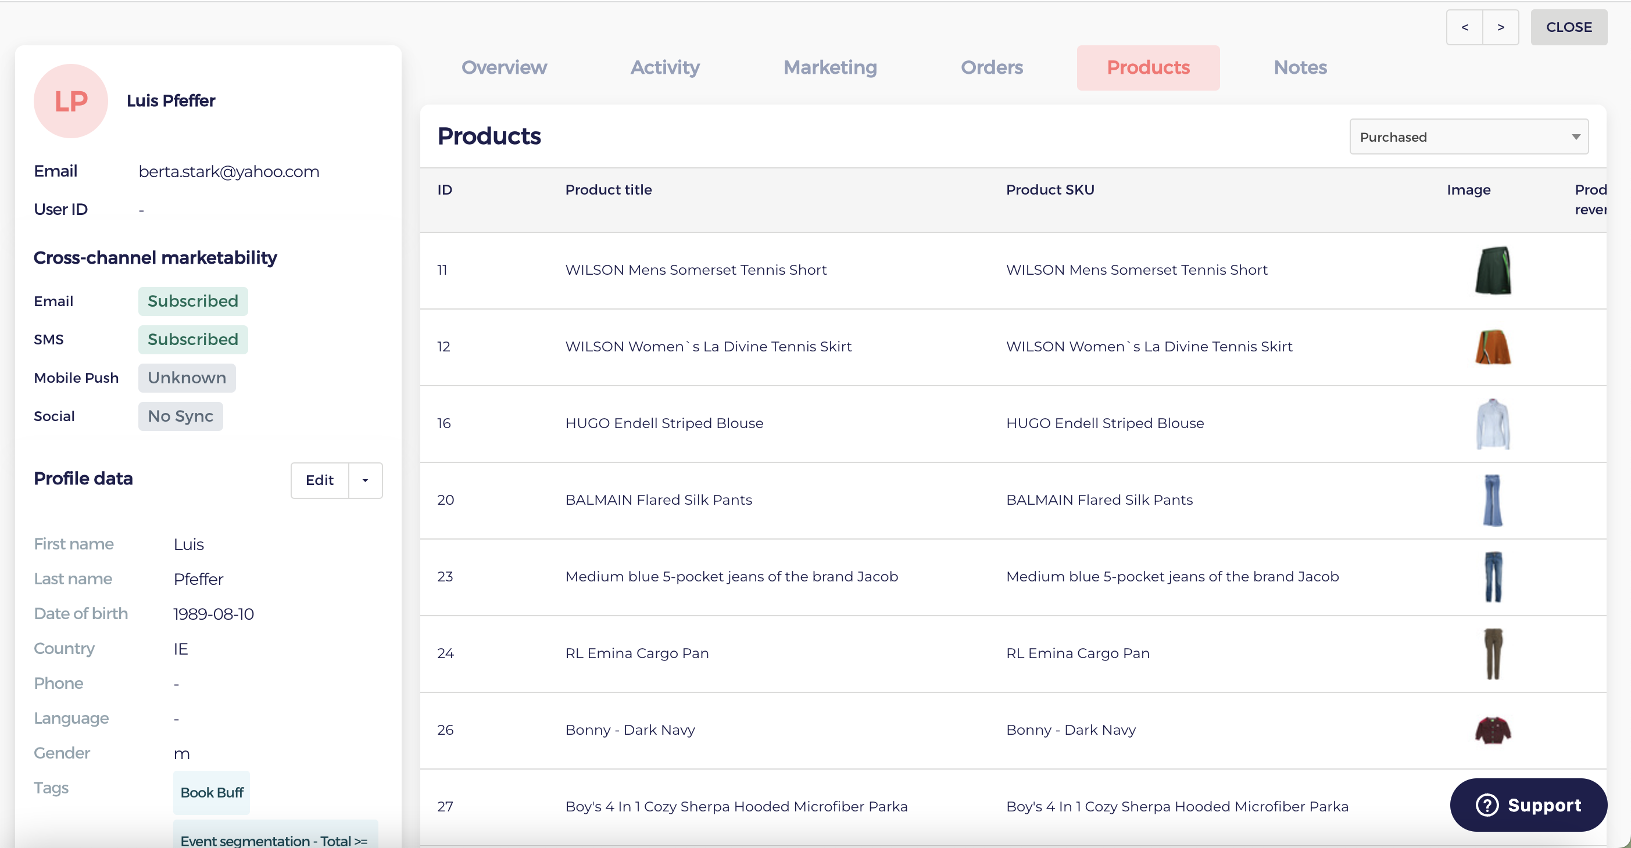Click the Email Subscribed status badge
1631x848 pixels.
(193, 301)
